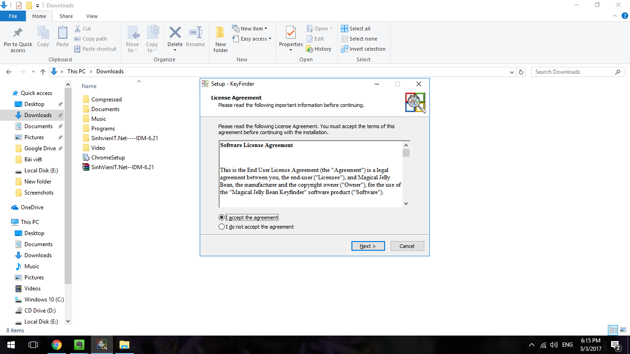Screen dimensions: 630x354
Task: Open the File tab
Action: click(x=13, y=16)
